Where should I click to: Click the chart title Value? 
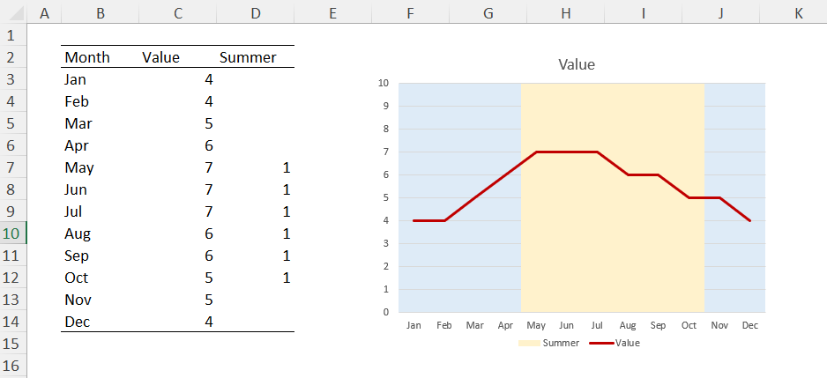(x=577, y=64)
